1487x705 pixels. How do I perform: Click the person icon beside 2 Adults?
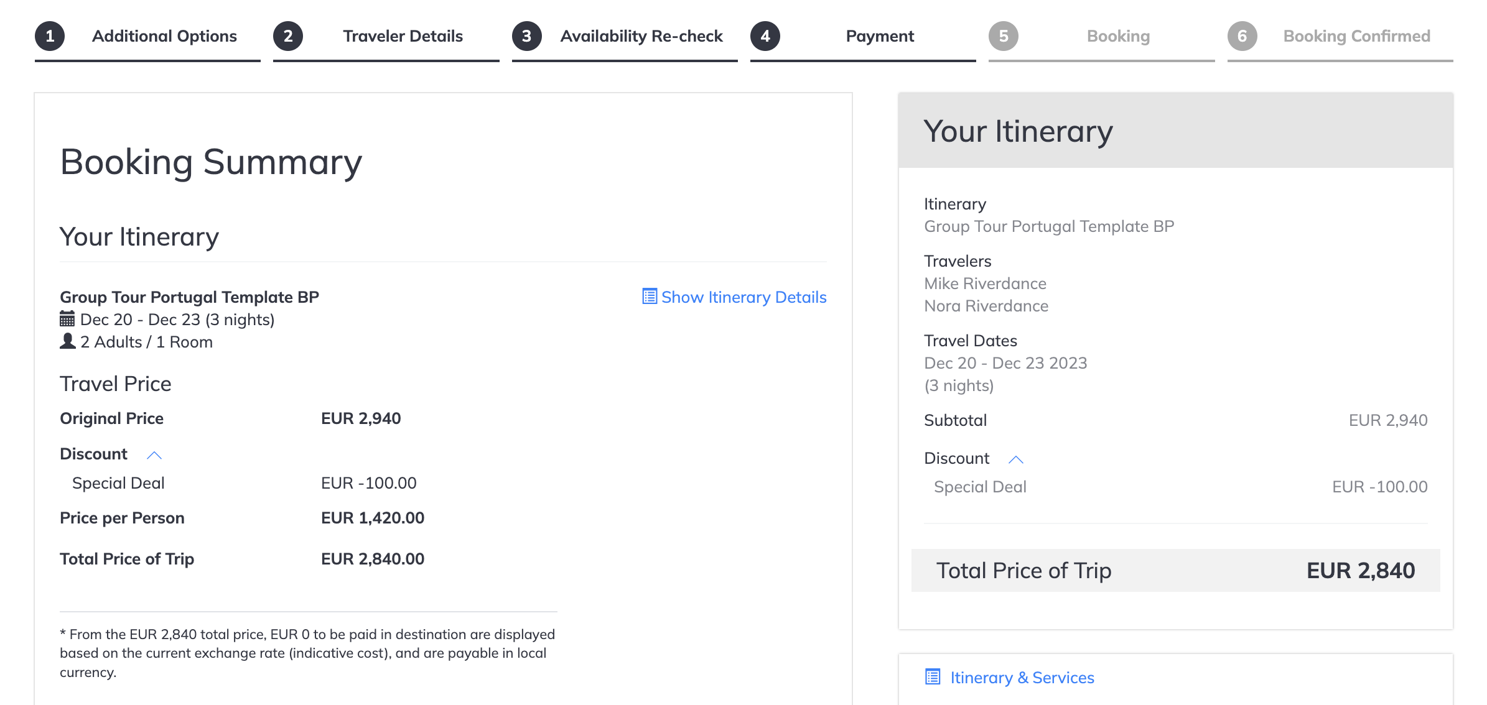(67, 341)
